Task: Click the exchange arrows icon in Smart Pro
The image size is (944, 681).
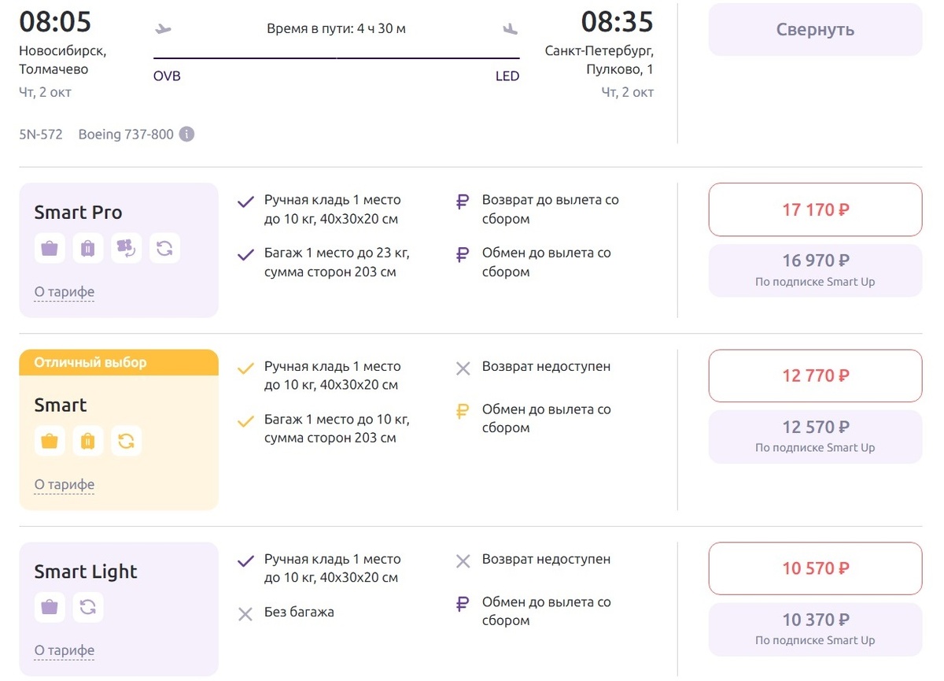Action: click(164, 248)
